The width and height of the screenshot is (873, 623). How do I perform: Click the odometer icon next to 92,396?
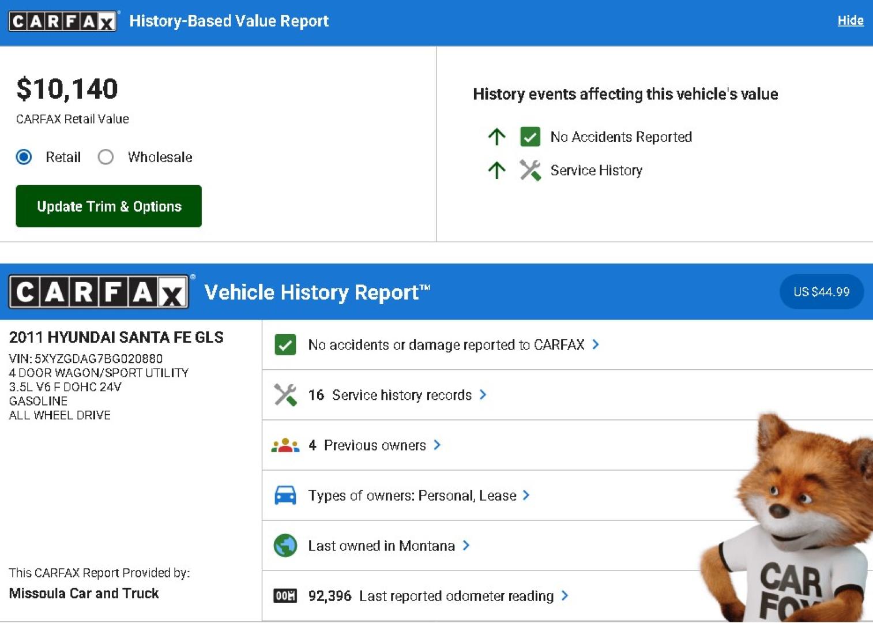click(x=285, y=596)
